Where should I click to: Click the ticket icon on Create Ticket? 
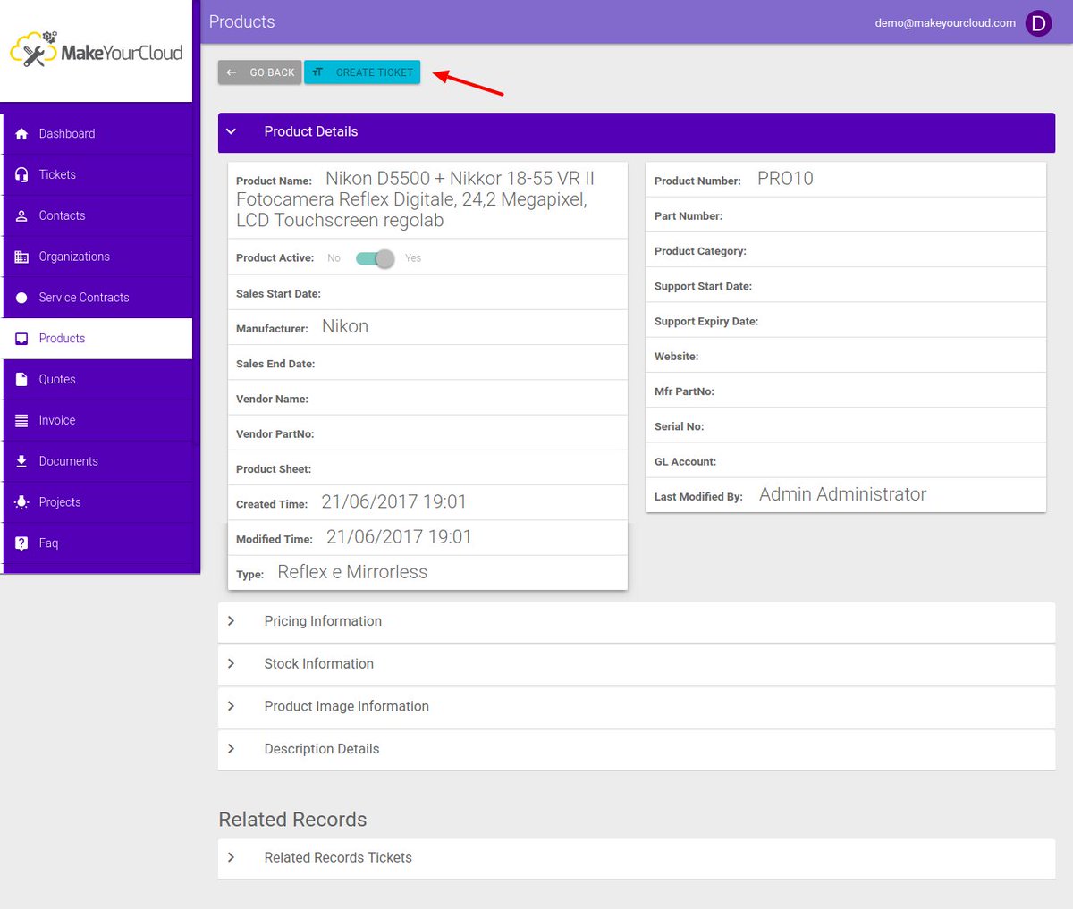coord(317,72)
